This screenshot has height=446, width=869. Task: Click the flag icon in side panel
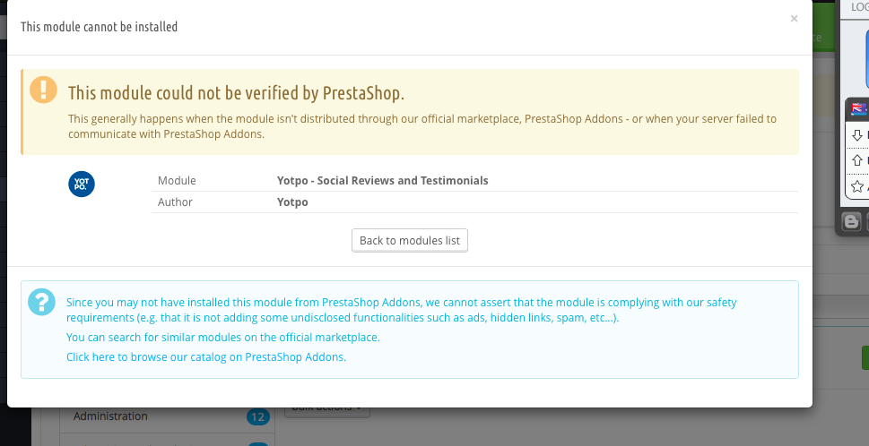[859, 108]
